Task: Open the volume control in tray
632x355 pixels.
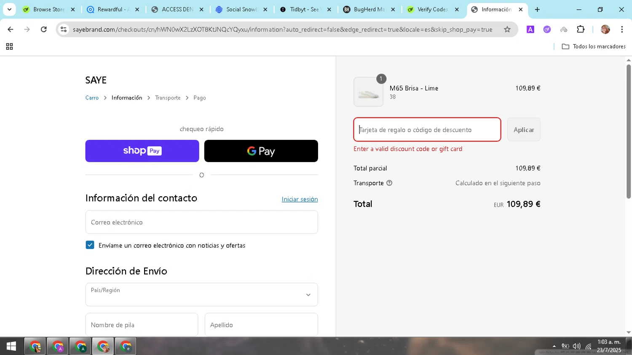Action: pos(576,346)
